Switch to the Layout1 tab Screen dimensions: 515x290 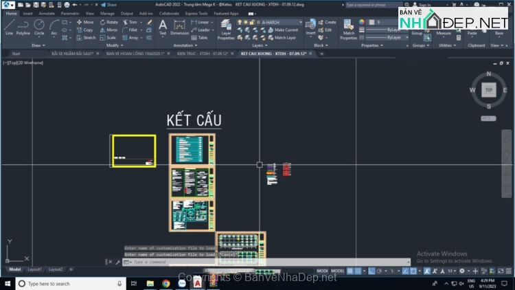click(x=34, y=269)
